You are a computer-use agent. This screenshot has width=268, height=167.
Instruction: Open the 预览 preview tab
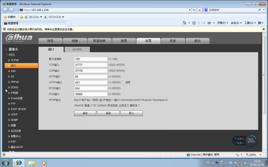point(50,41)
